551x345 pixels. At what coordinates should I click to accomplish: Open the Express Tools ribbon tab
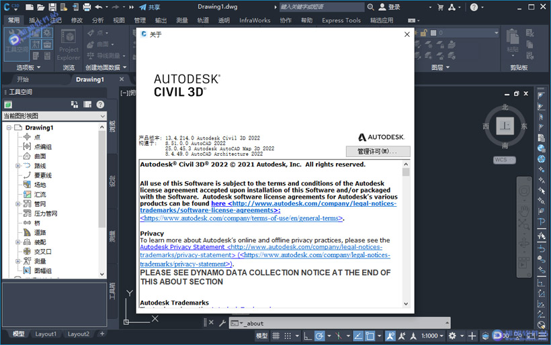tap(341, 20)
